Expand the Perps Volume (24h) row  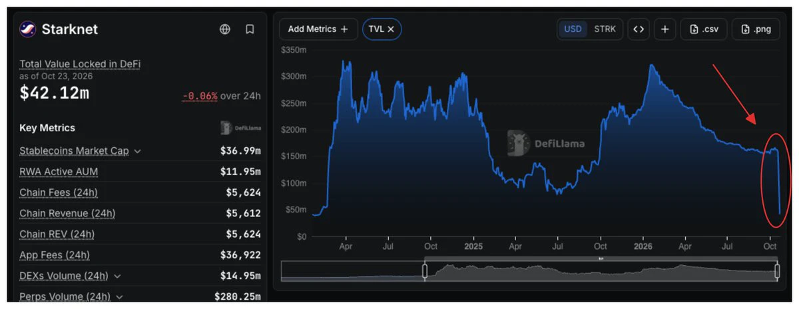pyautogui.click(x=119, y=297)
